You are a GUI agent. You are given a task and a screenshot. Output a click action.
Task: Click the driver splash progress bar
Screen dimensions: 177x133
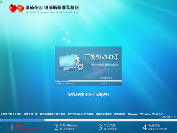pyautogui.click(x=88, y=80)
